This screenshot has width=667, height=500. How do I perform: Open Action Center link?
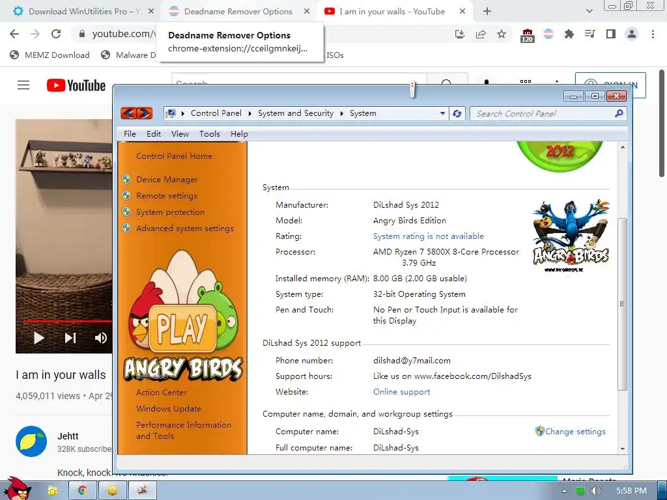point(162,393)
